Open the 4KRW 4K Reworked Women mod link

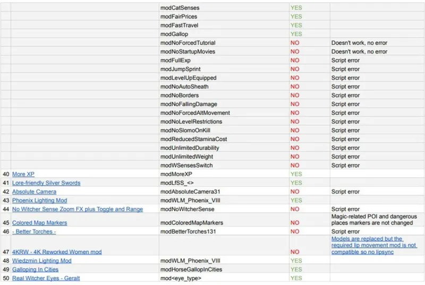57,252
